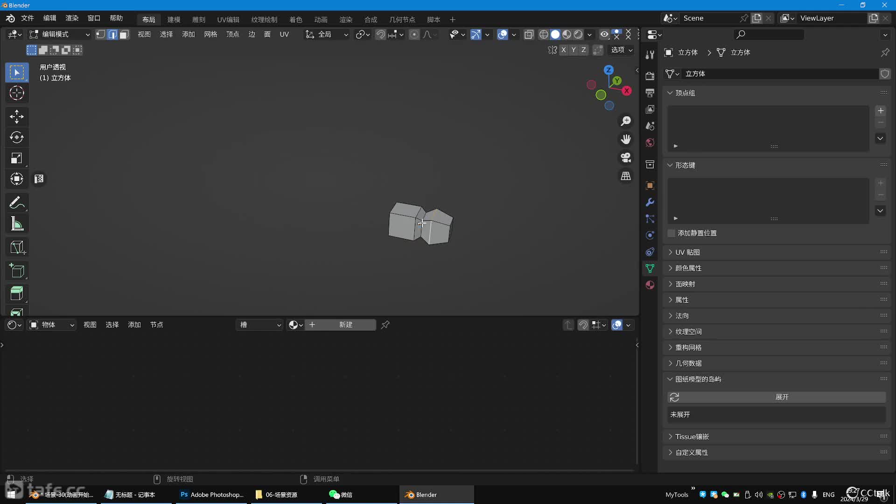
Task: Open the 文件 menu
Action: 28,18
